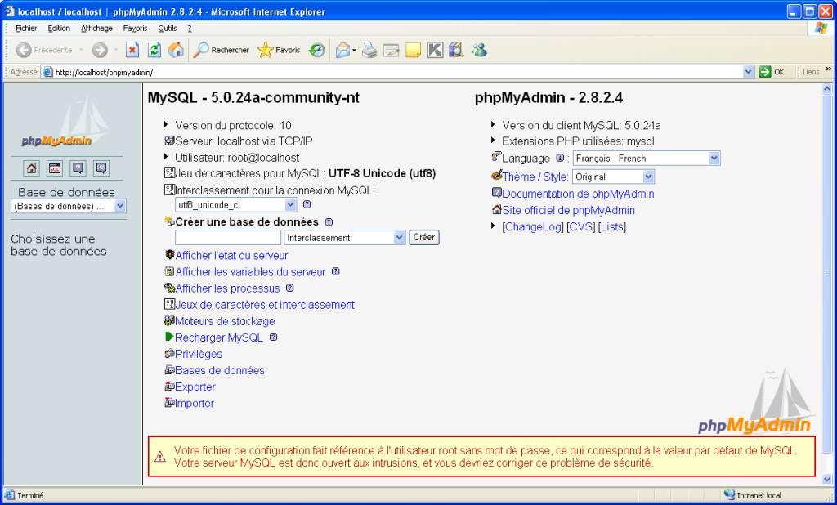This screenshot has width=837, height=505.
Task: Open the Outils menu
Action: (167, 28)
